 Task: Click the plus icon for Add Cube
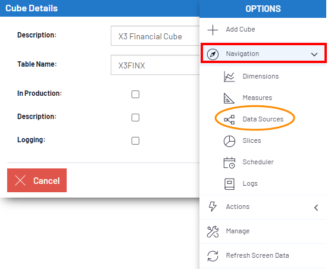(x=213, y=30)
